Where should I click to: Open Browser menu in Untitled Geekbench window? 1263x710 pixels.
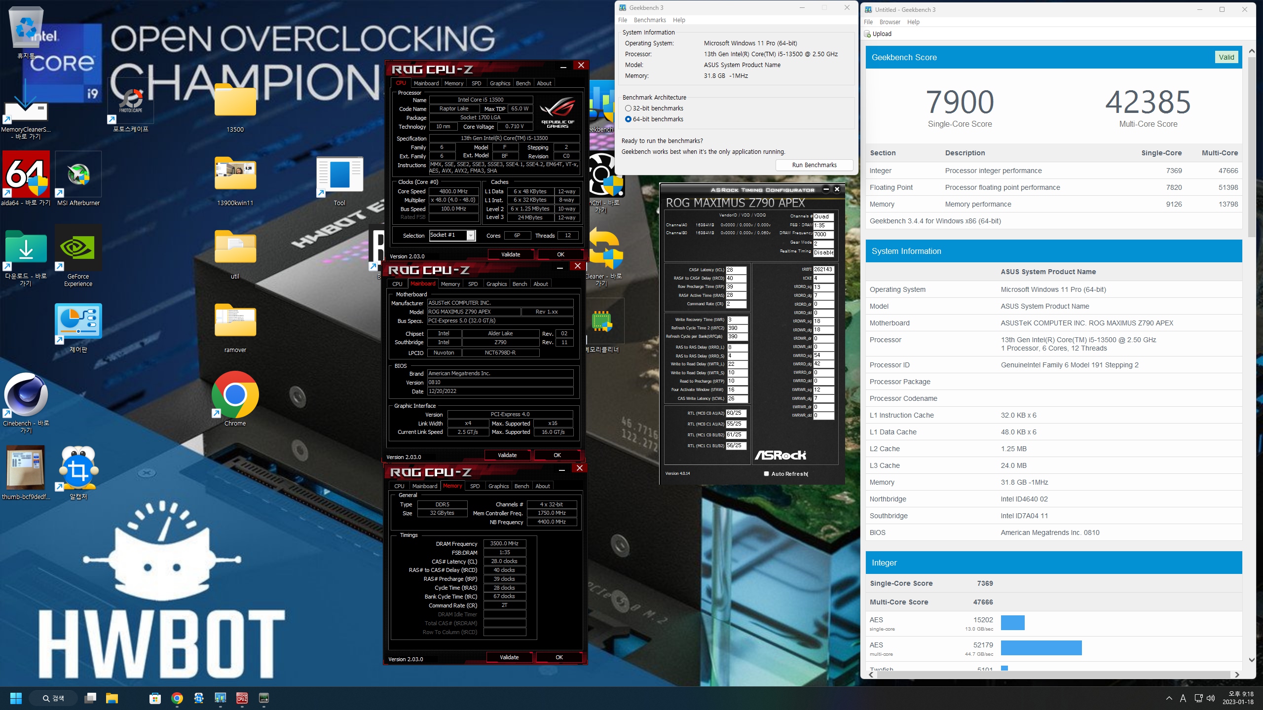click(890, 22)
